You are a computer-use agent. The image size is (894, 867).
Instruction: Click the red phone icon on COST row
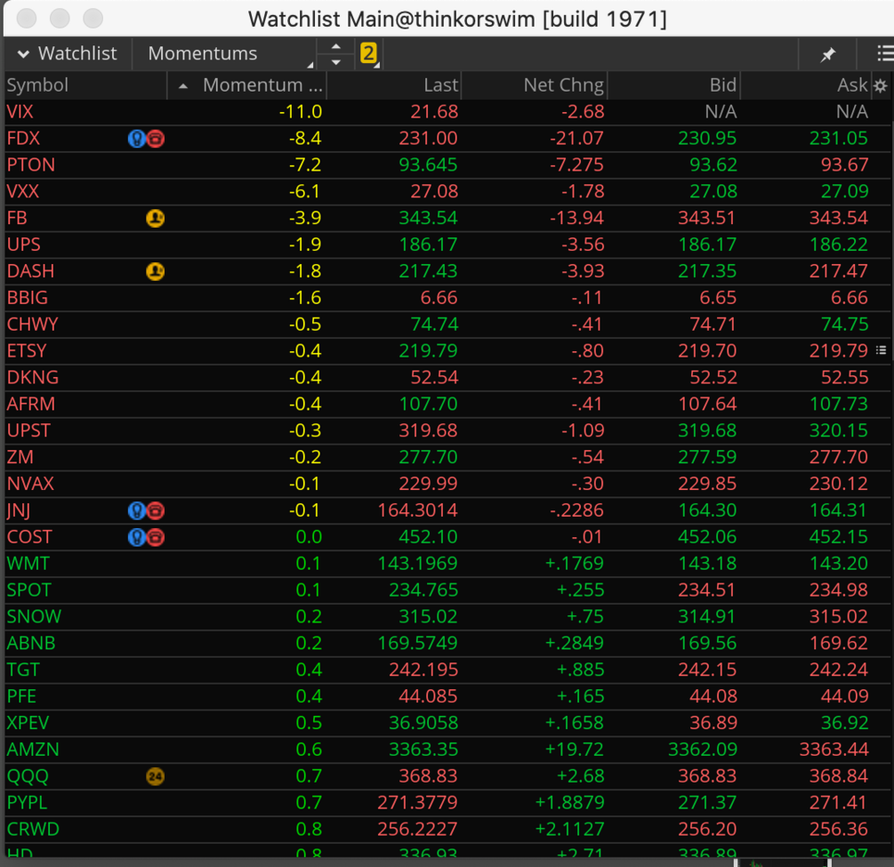156,537
